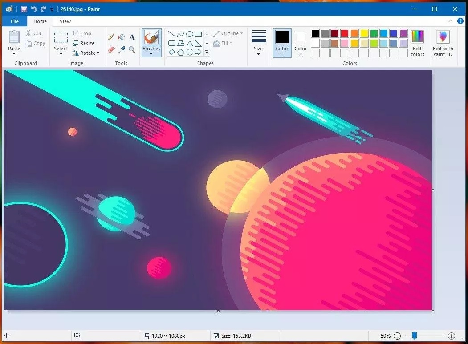Choose the Triangle shape
The image size is (468, 344).
190,43
